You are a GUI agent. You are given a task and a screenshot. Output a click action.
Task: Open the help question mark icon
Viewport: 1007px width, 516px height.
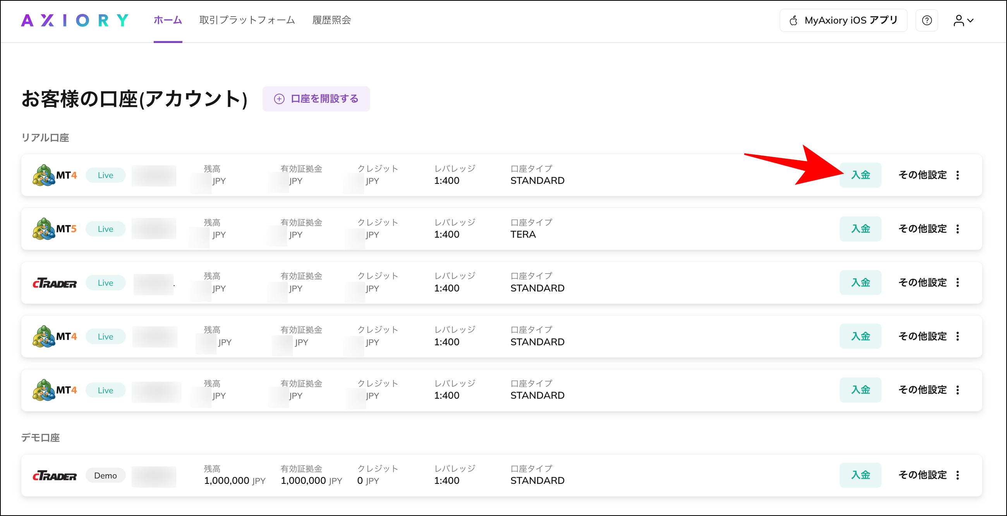click(926, 20)
